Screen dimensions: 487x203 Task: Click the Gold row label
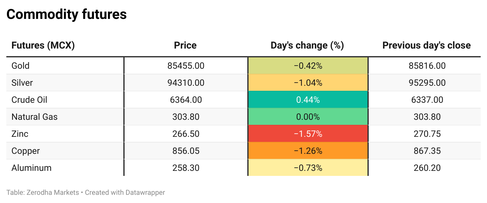click(21, 66)
